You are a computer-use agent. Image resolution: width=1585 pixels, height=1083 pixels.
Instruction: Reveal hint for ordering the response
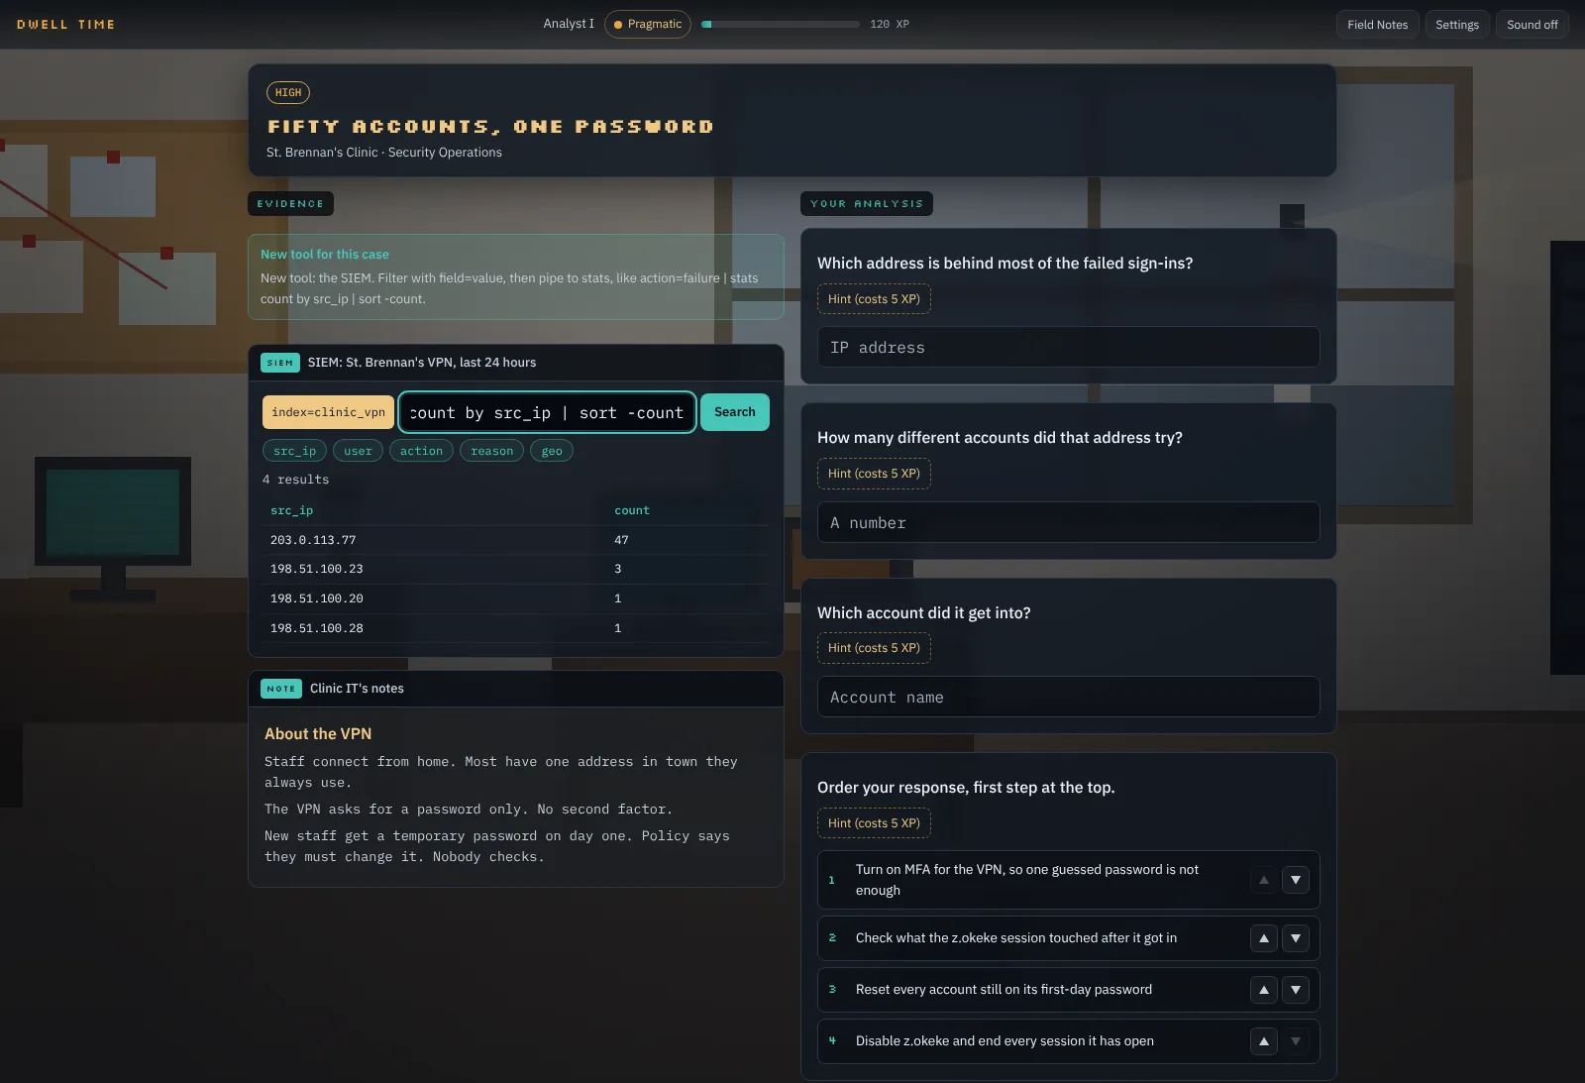coord(874,823)
